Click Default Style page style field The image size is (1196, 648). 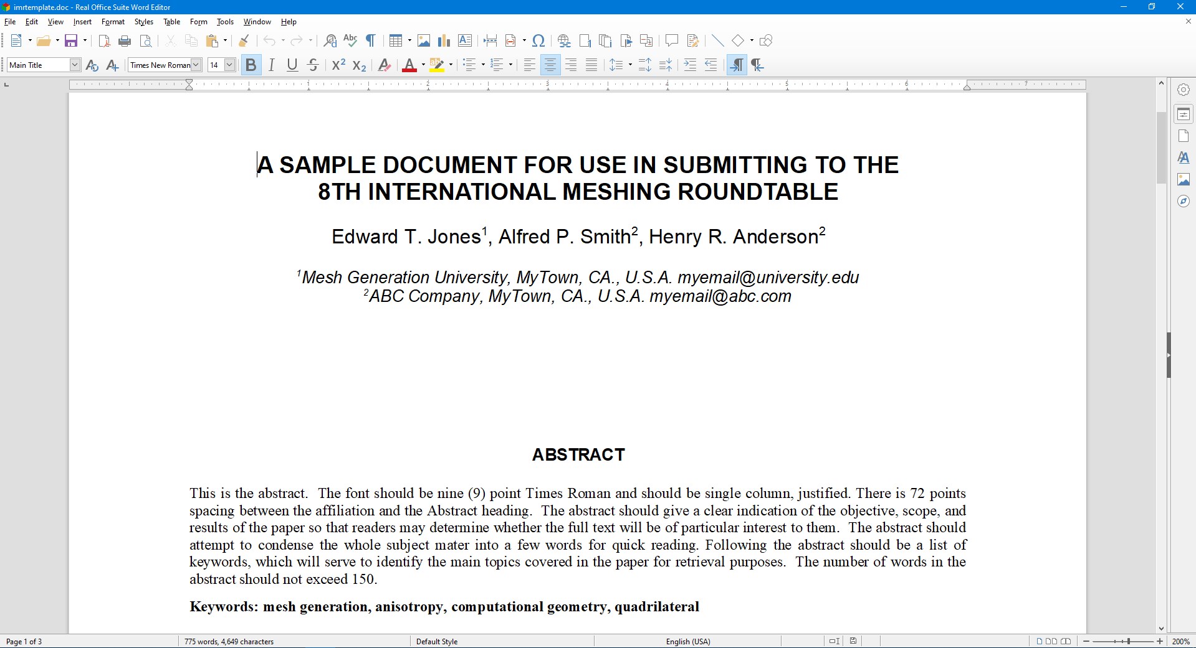coord(437,641)
